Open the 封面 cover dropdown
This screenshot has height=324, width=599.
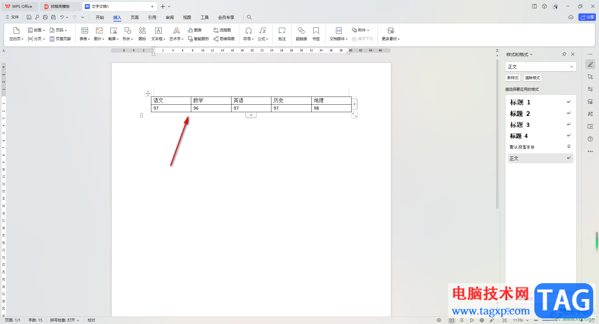coord(37,30)
